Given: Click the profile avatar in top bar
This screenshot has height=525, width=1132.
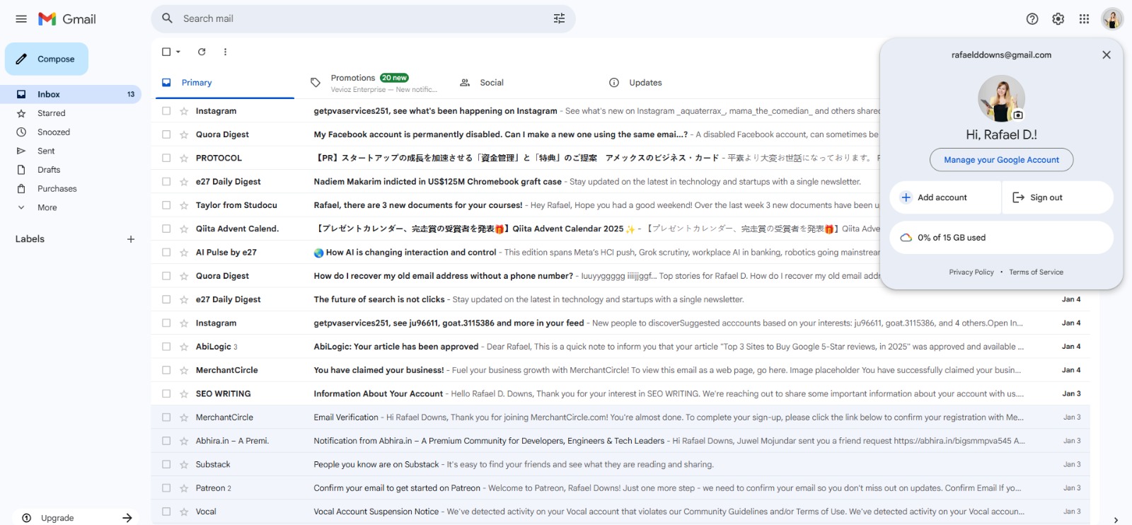Looking at the screenshot, I should 1112,19.
